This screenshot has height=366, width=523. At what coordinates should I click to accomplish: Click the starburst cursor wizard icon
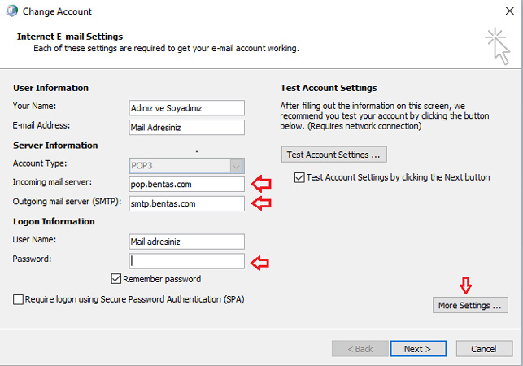click(498, 46)
